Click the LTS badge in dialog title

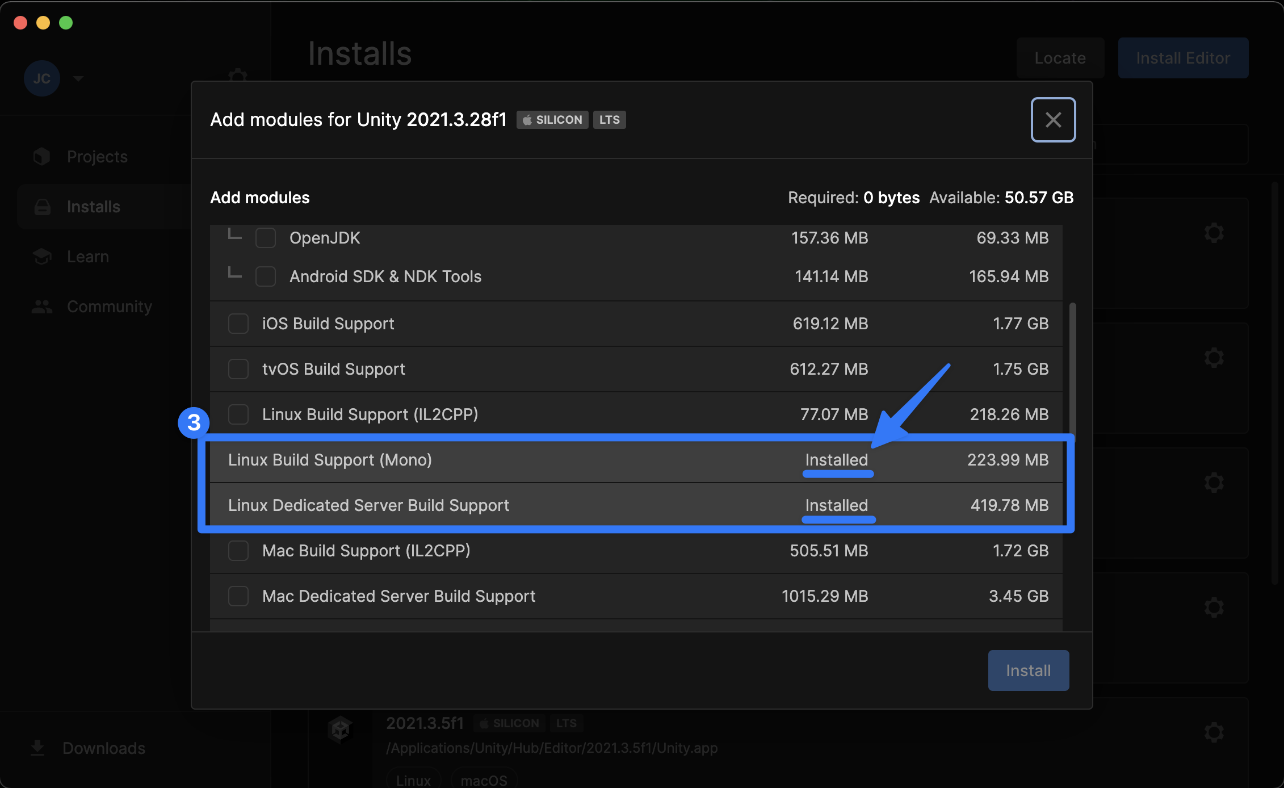pos(610,120)
